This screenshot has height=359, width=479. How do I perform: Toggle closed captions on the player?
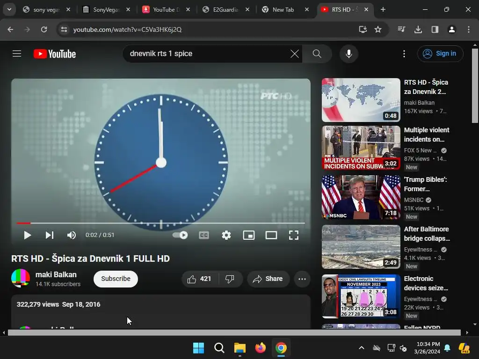[x=204, y=235]
